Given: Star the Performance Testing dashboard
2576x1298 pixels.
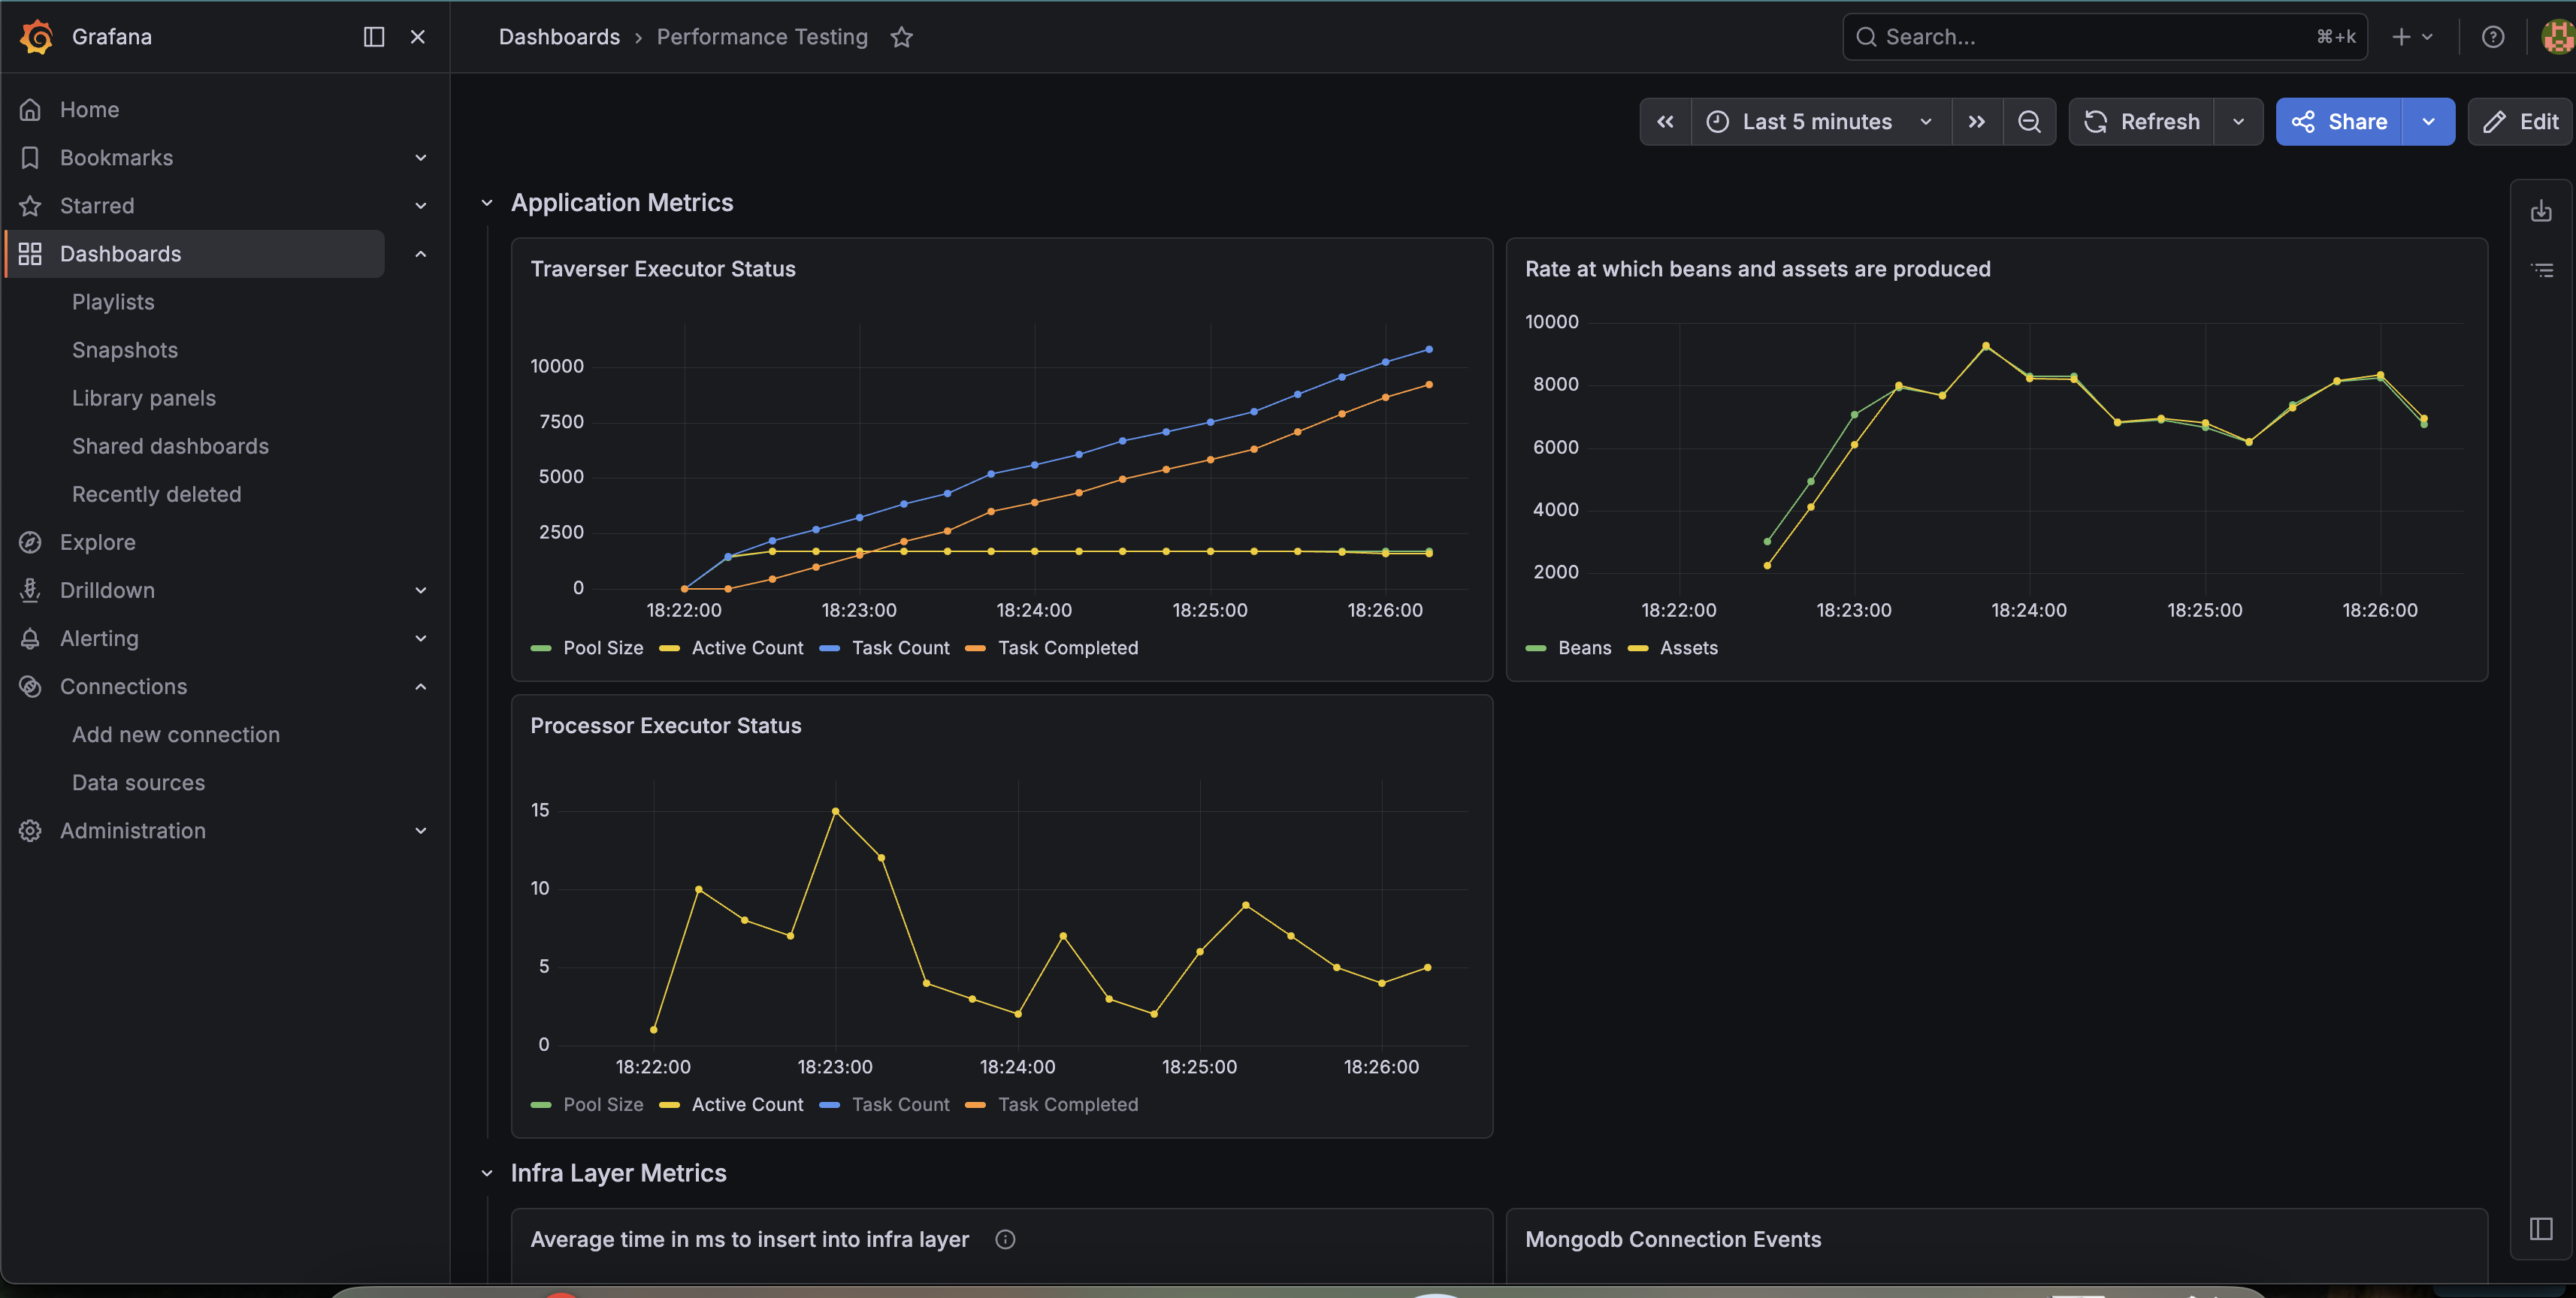Looking at the screenshot, I should click(901, 37).
